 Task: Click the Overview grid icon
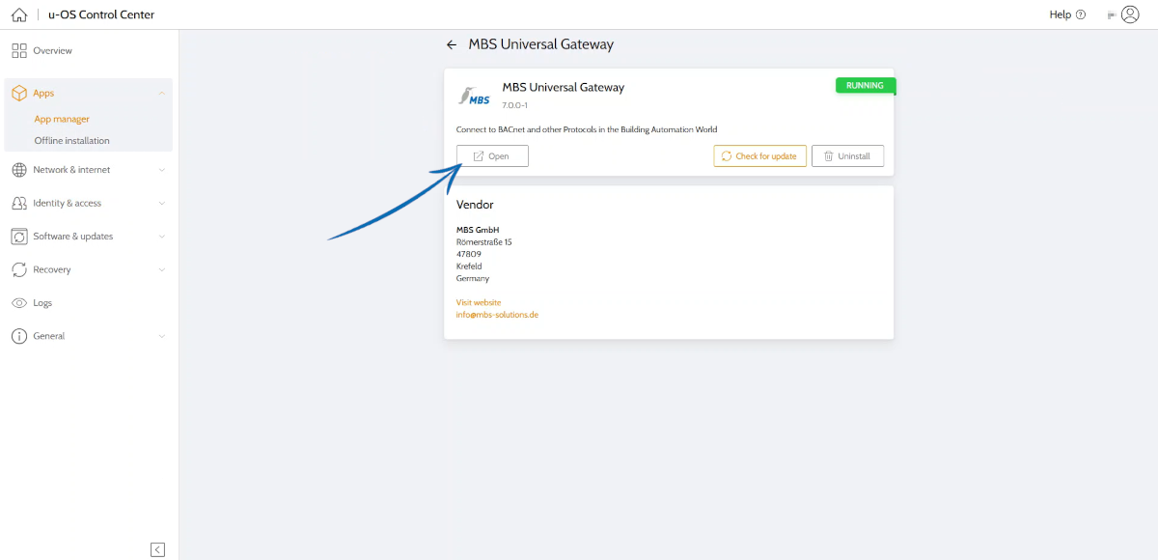point(18,50)
